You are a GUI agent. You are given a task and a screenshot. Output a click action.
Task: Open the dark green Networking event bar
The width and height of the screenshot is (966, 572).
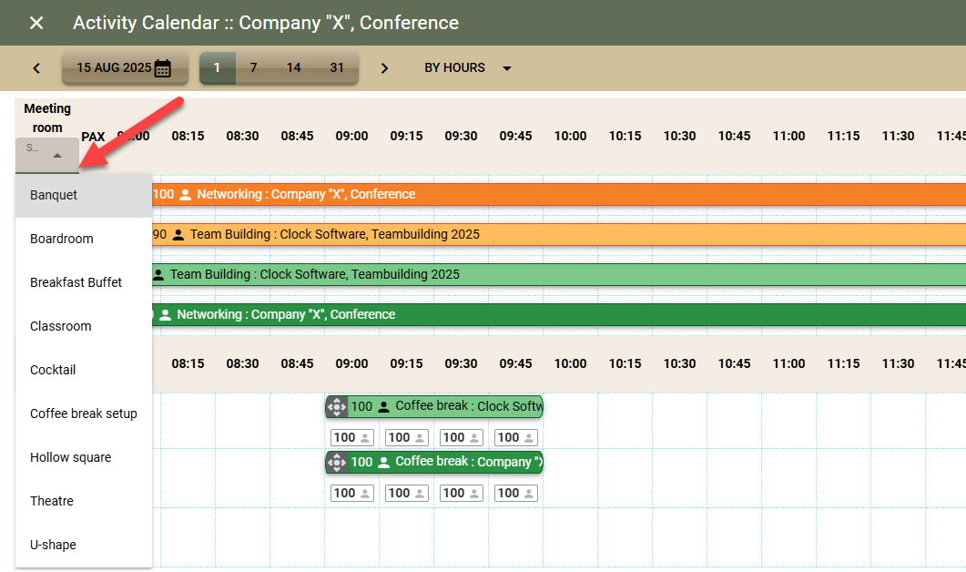point(559,314)
